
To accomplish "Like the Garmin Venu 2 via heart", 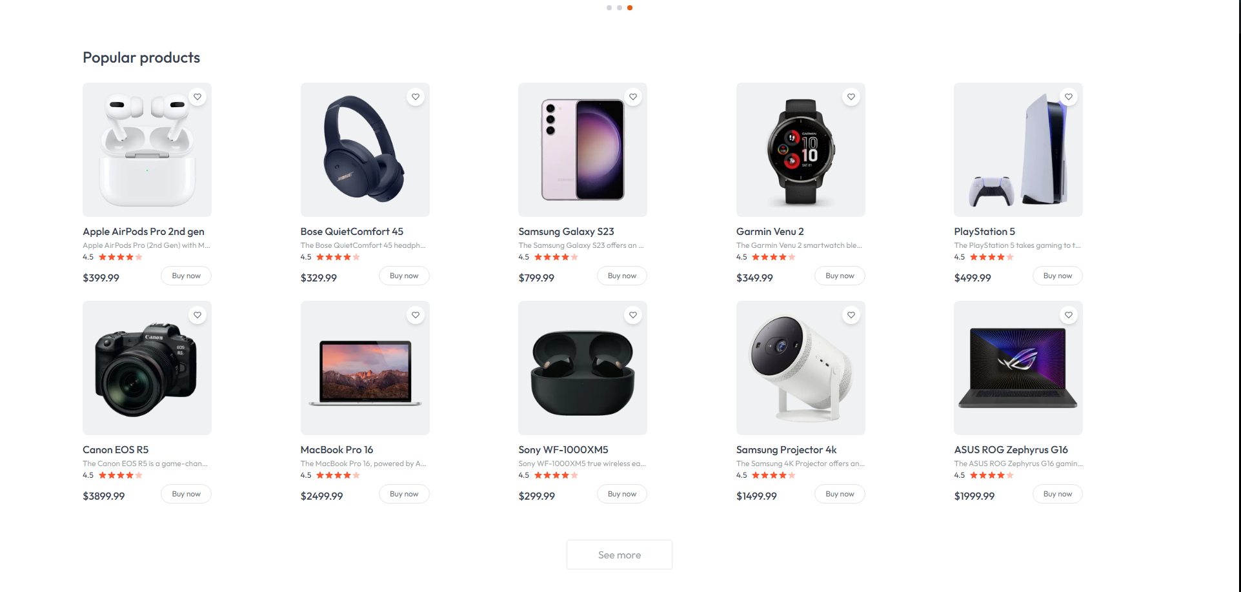I will (851, 97).
